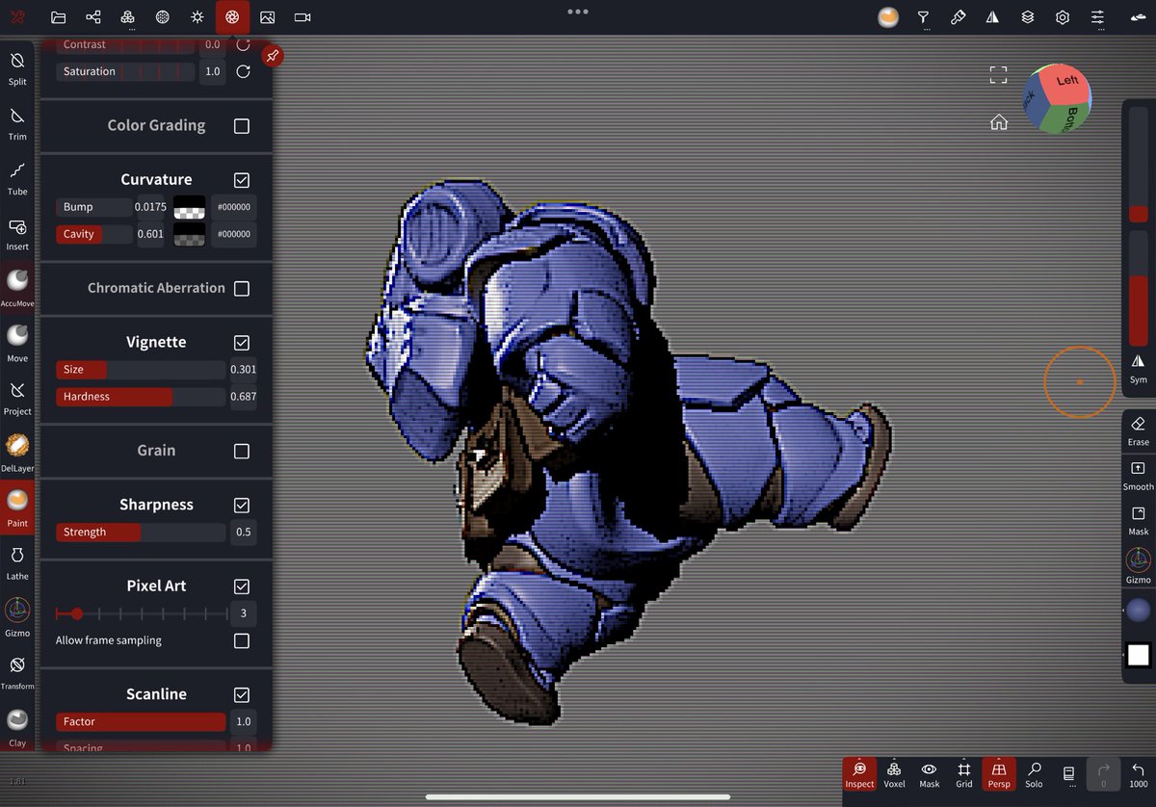
Task: Enable the Color Grading checkbox
Action: [242, 126]
